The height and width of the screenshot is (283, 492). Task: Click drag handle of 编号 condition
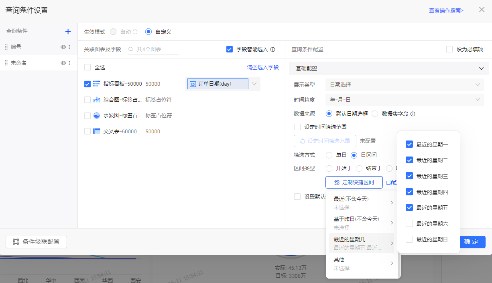pyautogui.click(x=6, y=47)
